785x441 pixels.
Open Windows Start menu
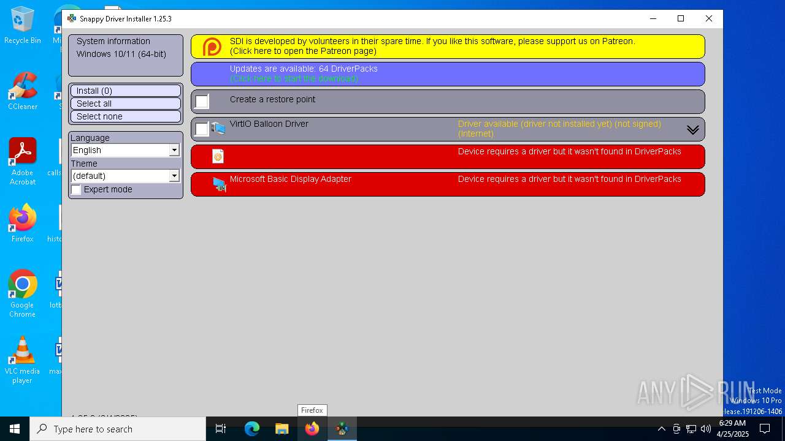pyautogui.click(x=15, y=429)
